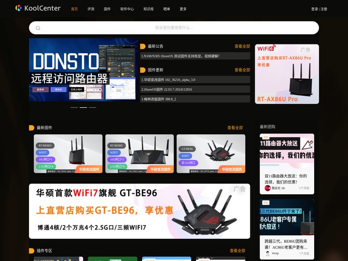Focus the search input field
The width and height of the screenshot is (348, 261).
point(174,28)
